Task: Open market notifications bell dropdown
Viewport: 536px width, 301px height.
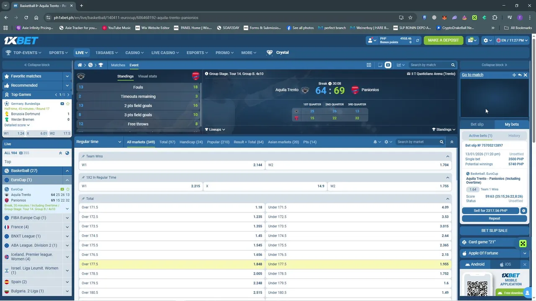Action: [x=377, y=142]
